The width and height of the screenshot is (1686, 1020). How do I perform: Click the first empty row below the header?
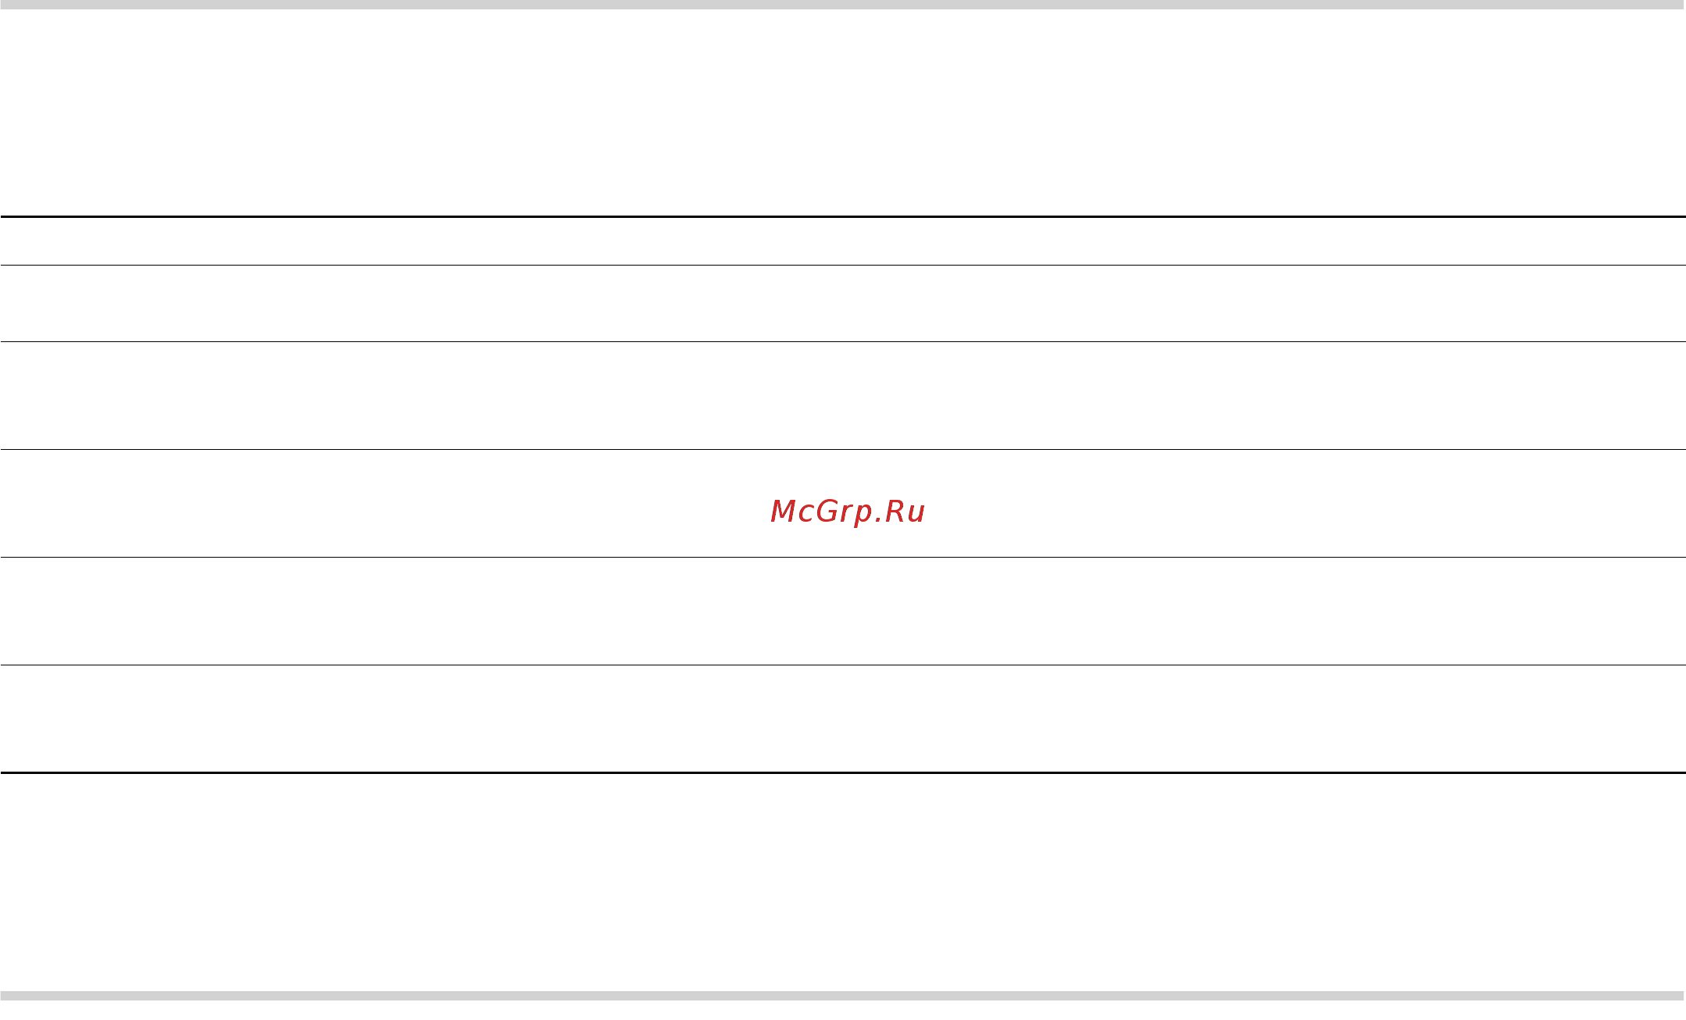point(843,304)
